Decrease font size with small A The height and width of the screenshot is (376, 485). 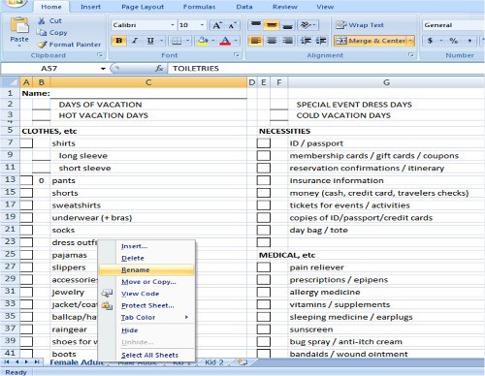[232, 25]
